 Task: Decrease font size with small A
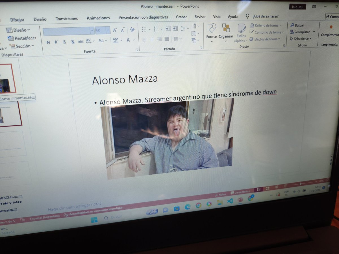(x=123, y=30)
